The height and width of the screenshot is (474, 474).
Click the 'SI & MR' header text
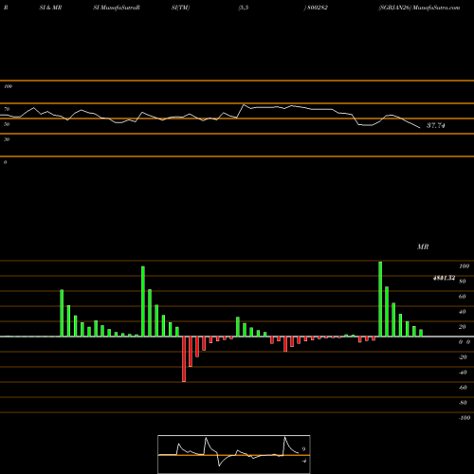click(x=50, y=8)
